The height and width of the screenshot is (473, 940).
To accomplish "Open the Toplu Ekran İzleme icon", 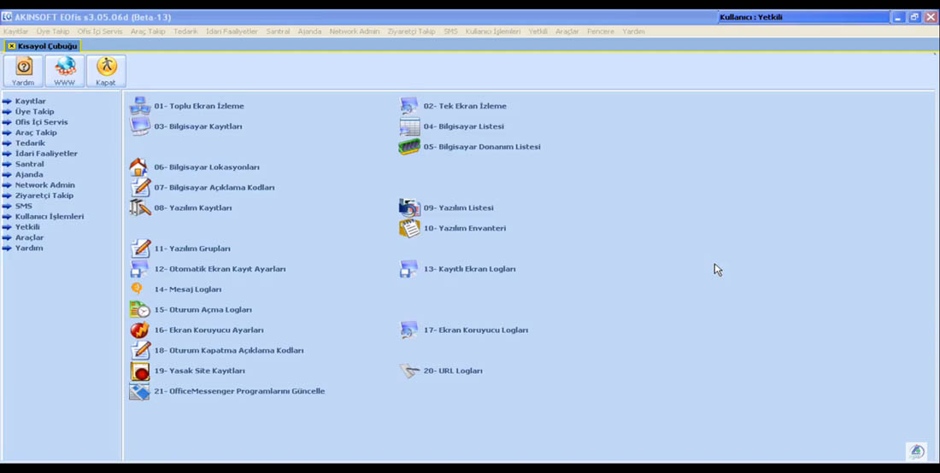I will pos(139,106).
